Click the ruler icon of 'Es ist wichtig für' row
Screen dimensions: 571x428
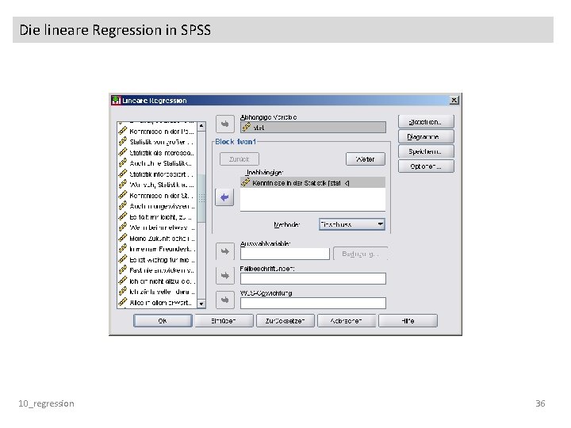coord(123,259)
